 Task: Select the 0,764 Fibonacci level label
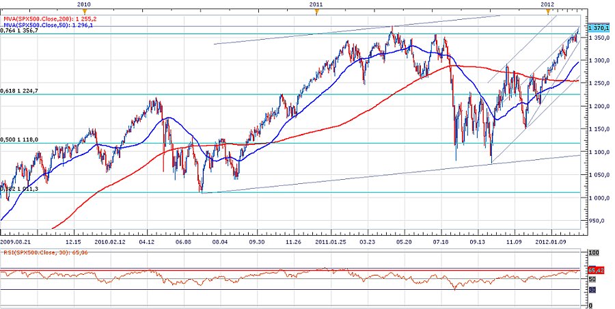pos(20,30)
